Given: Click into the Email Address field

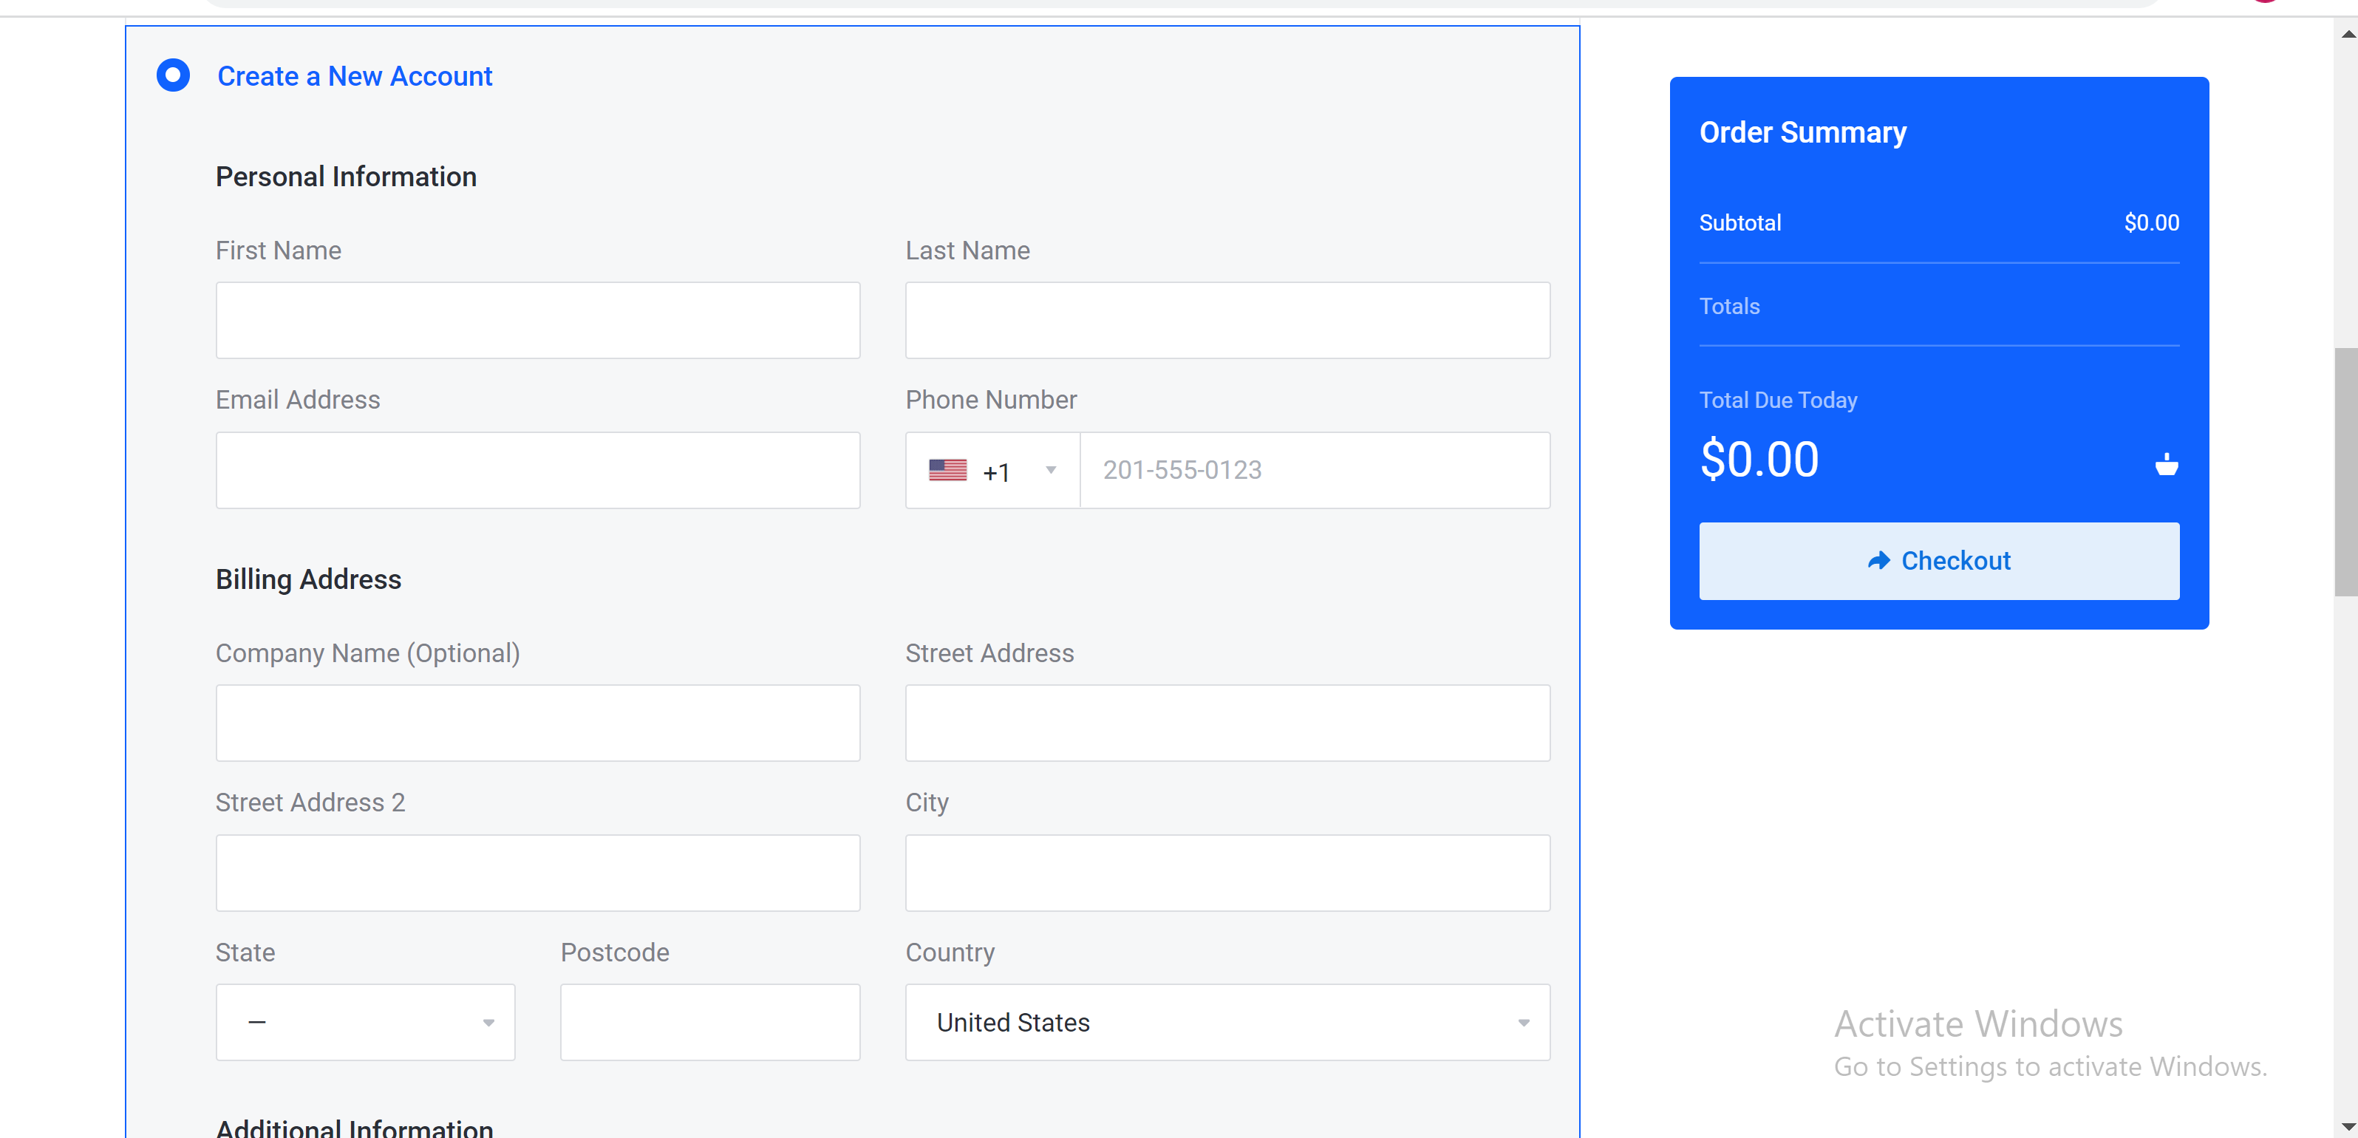Looking at the screenshot, I should [537, 471].
